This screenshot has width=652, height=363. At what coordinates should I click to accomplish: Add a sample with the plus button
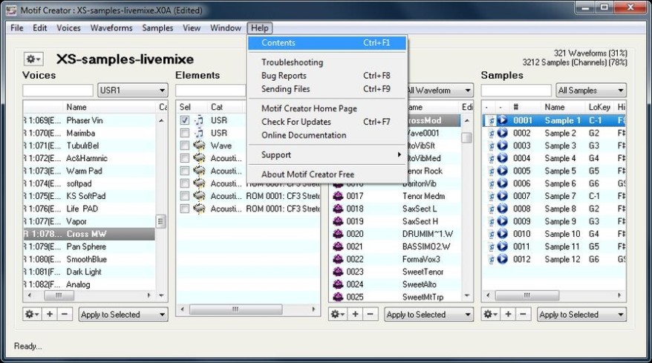pos(508,314)
